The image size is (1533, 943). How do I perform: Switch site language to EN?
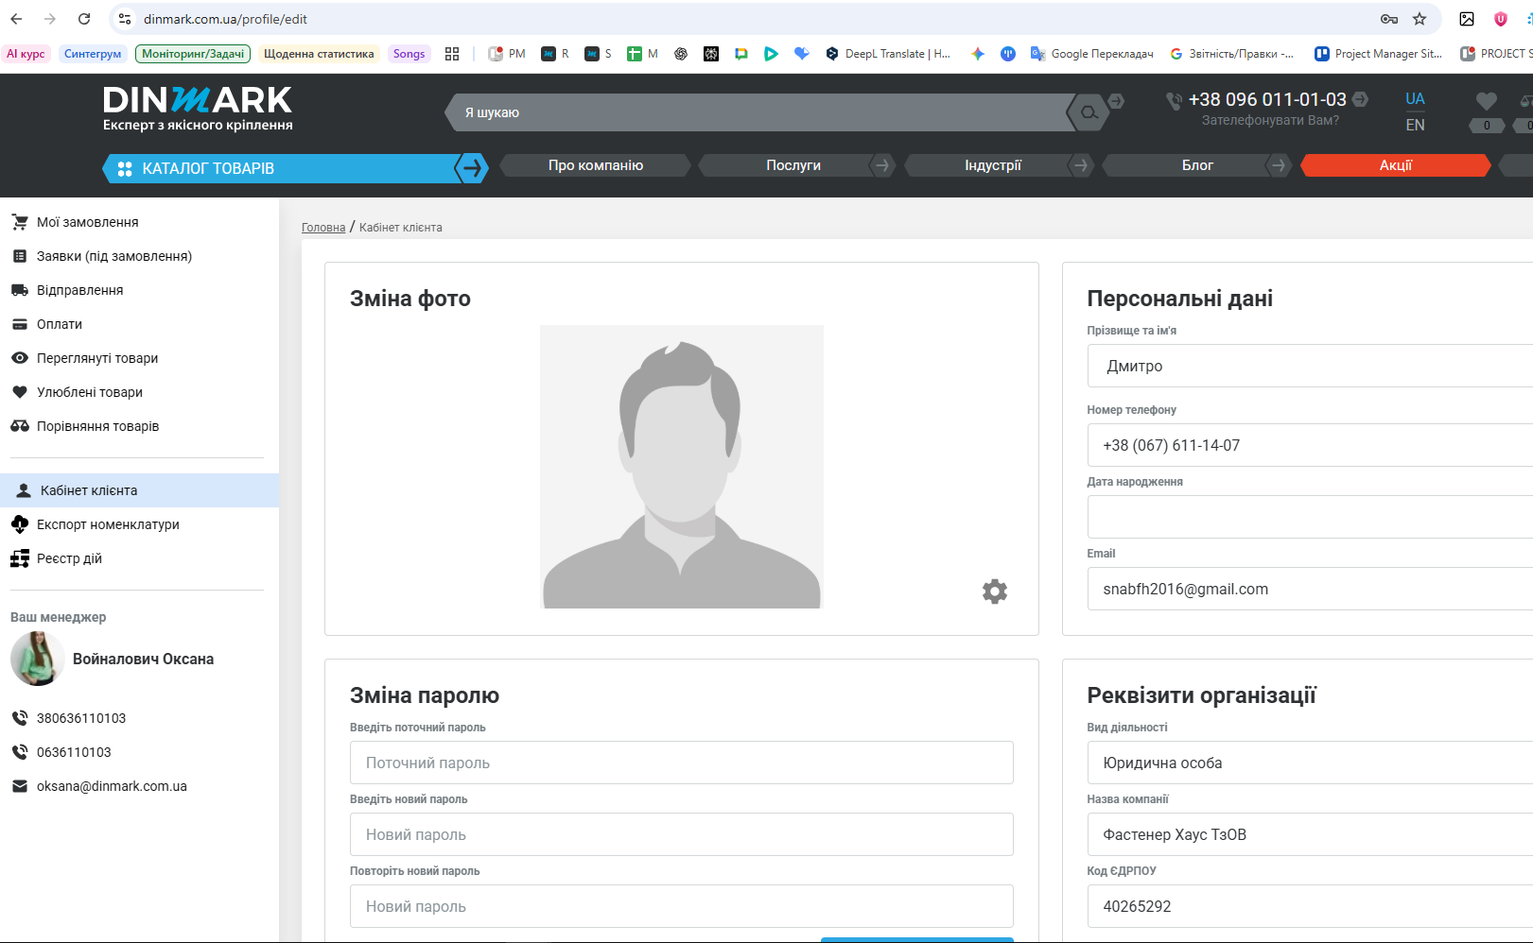click(1415, 125)
